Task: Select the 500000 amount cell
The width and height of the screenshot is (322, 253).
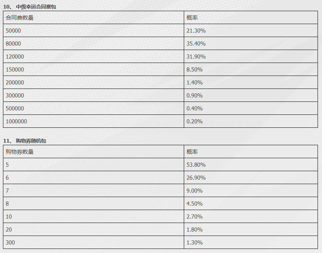Action: (93, 108)
